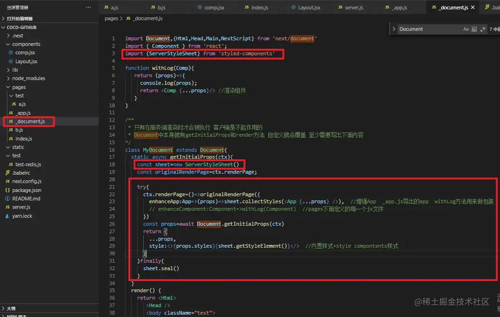Click 'className="test"' on line 38

click(x=188, y=313)
